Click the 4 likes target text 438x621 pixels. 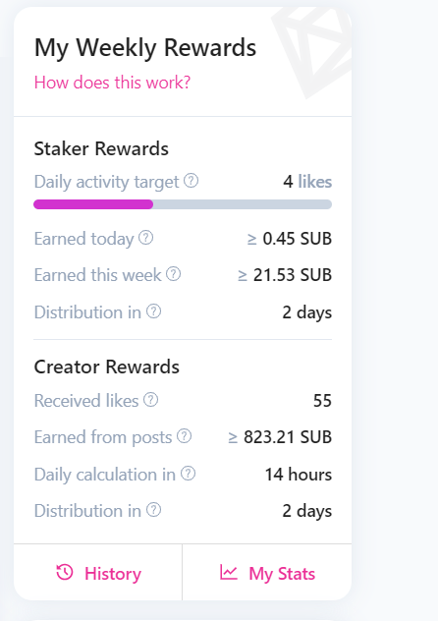pyautogui.click(x=307, y=182)
